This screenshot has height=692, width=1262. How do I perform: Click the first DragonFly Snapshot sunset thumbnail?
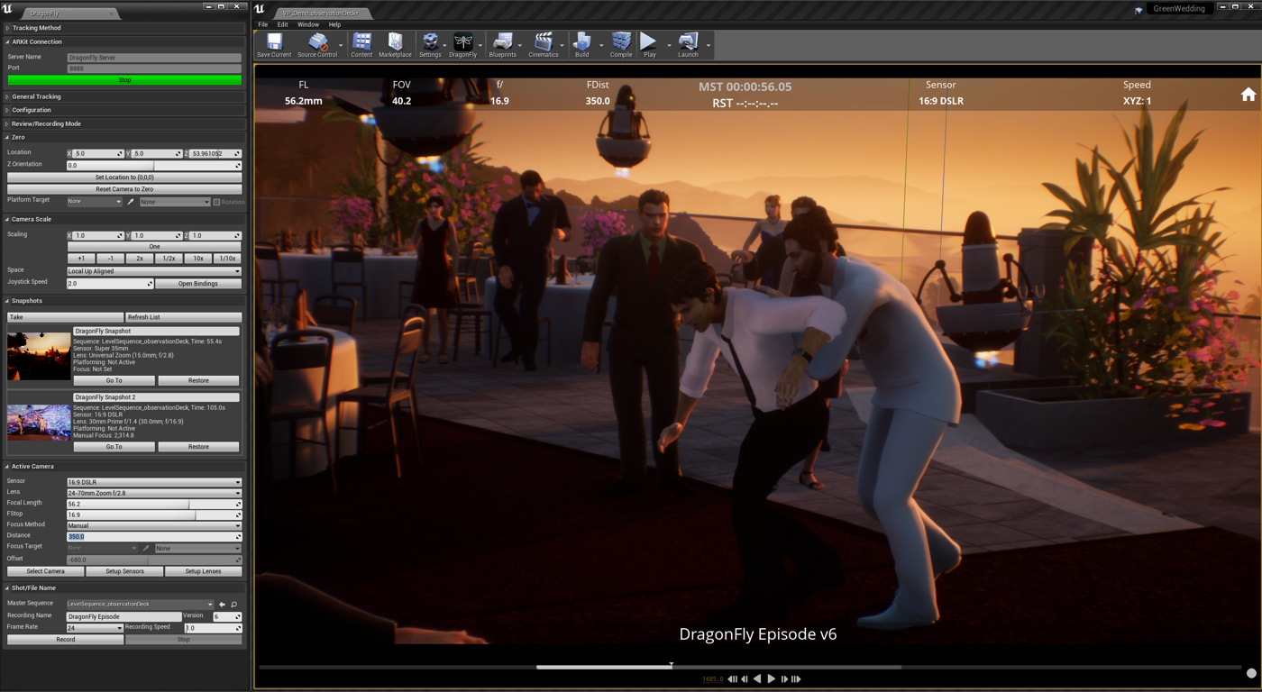point(39,356)
